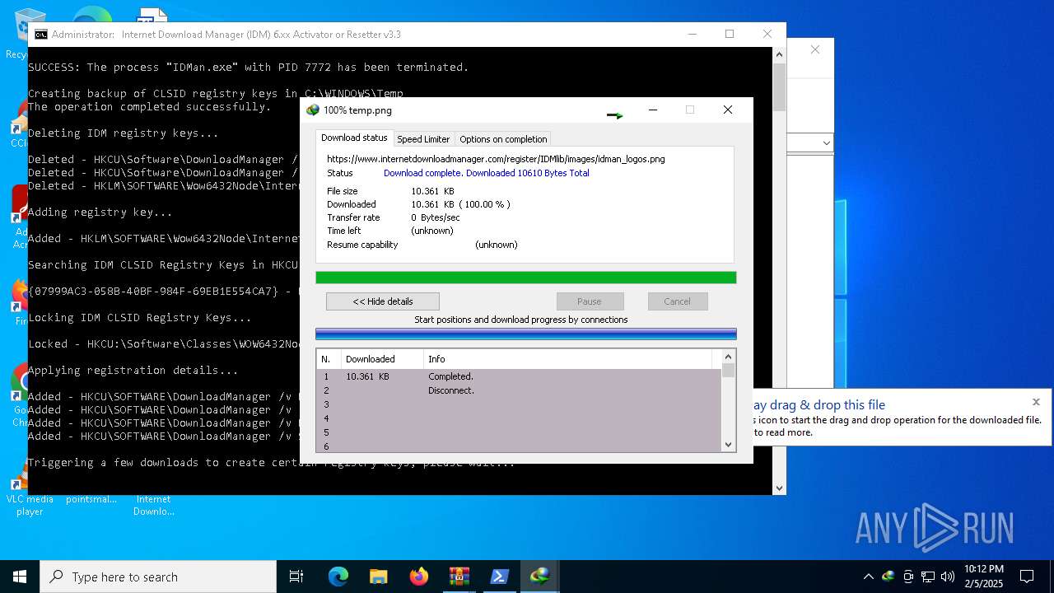This screenshot has height=593, width=1054.
Task: Show hidden system tray icons
Action: 868,577
